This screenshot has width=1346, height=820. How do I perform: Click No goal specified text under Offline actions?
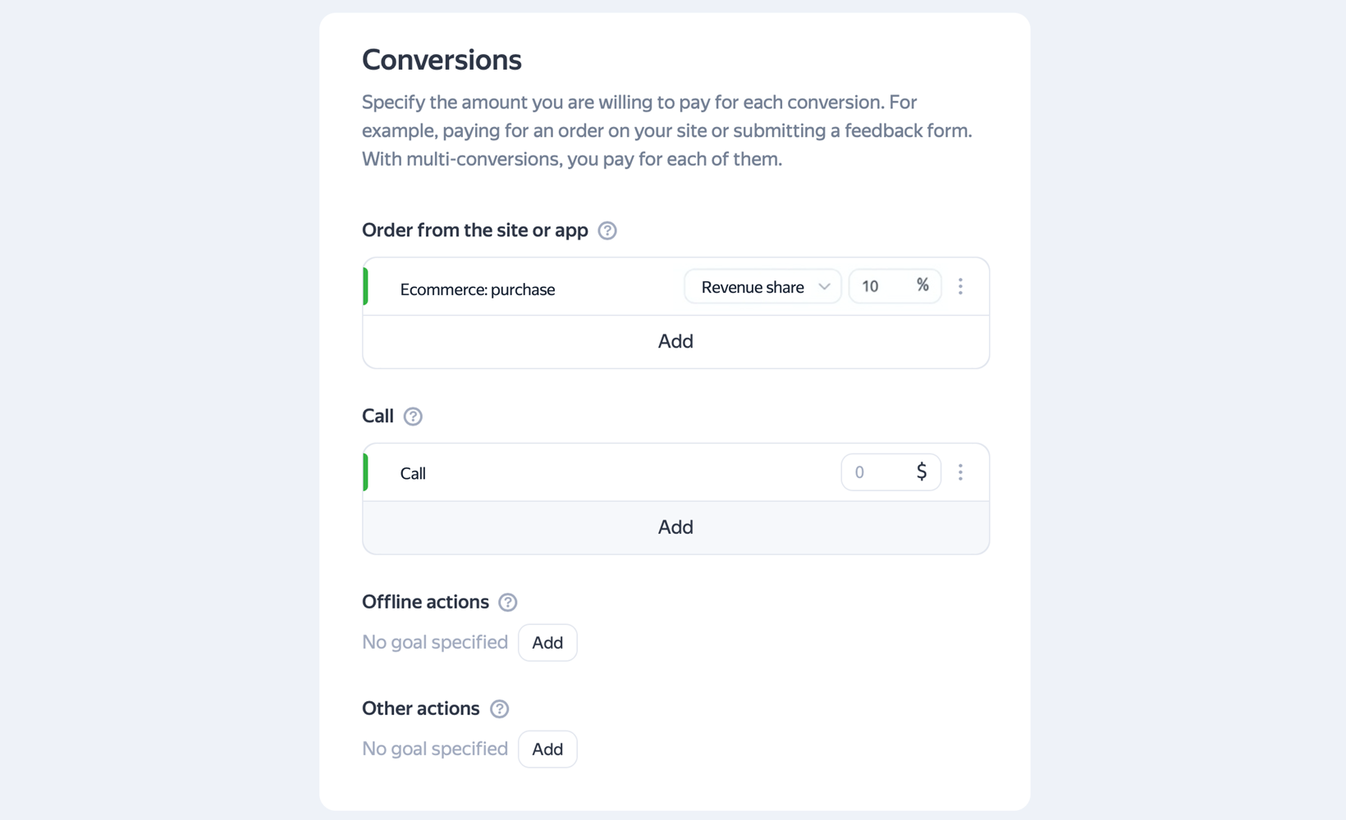pyautogui.click(x=435, y=642)
